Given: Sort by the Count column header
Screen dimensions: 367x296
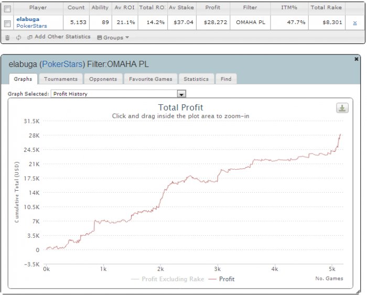Looking at the screenshot, I should point(76,7).
